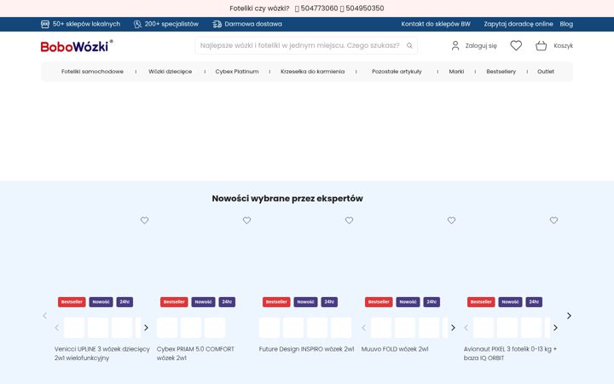Call phone number 504950350
The width and height of the screenshot is (614, 384).
pos(365,9)
